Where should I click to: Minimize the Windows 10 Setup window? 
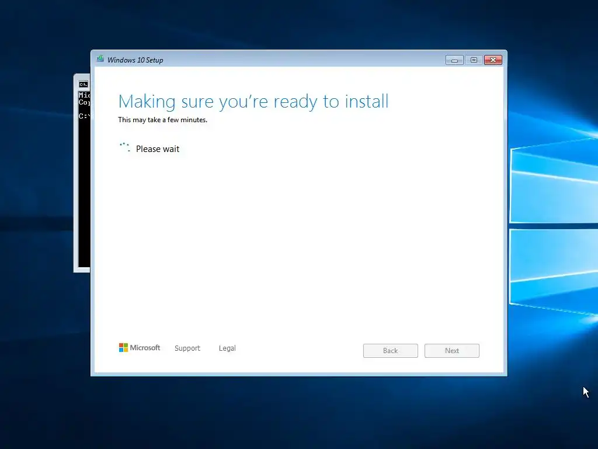[x=454, y=60]
